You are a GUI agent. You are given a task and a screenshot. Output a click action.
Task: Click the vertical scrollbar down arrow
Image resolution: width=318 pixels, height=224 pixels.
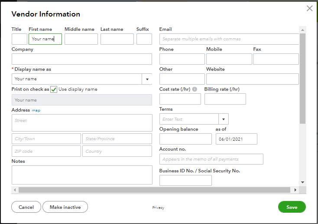(302, 182)
